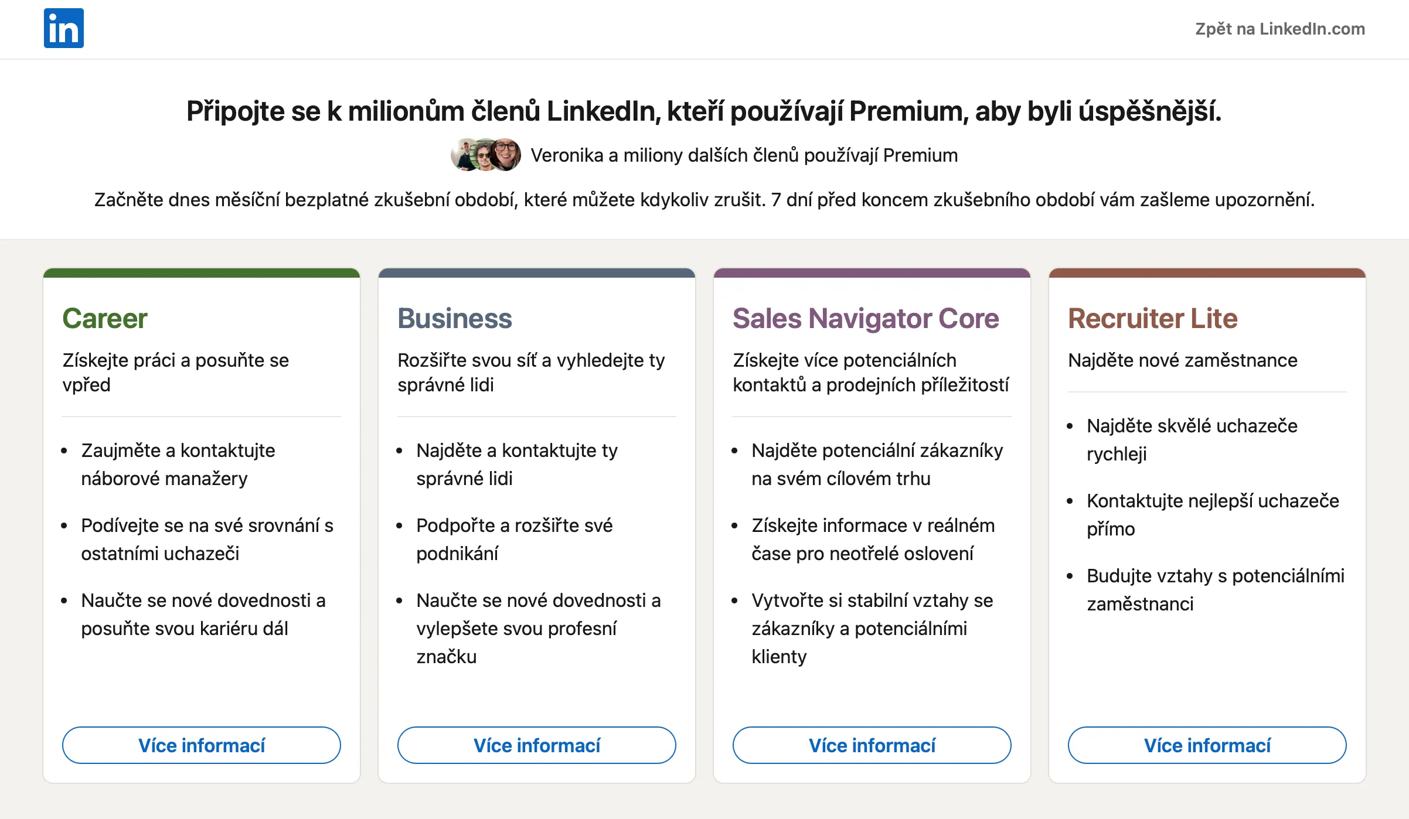Click 'Najděte potenciální zákazníky' bullet item
Image resolution: width=1409 pixels, height=819 pixels.
[877, 464]
